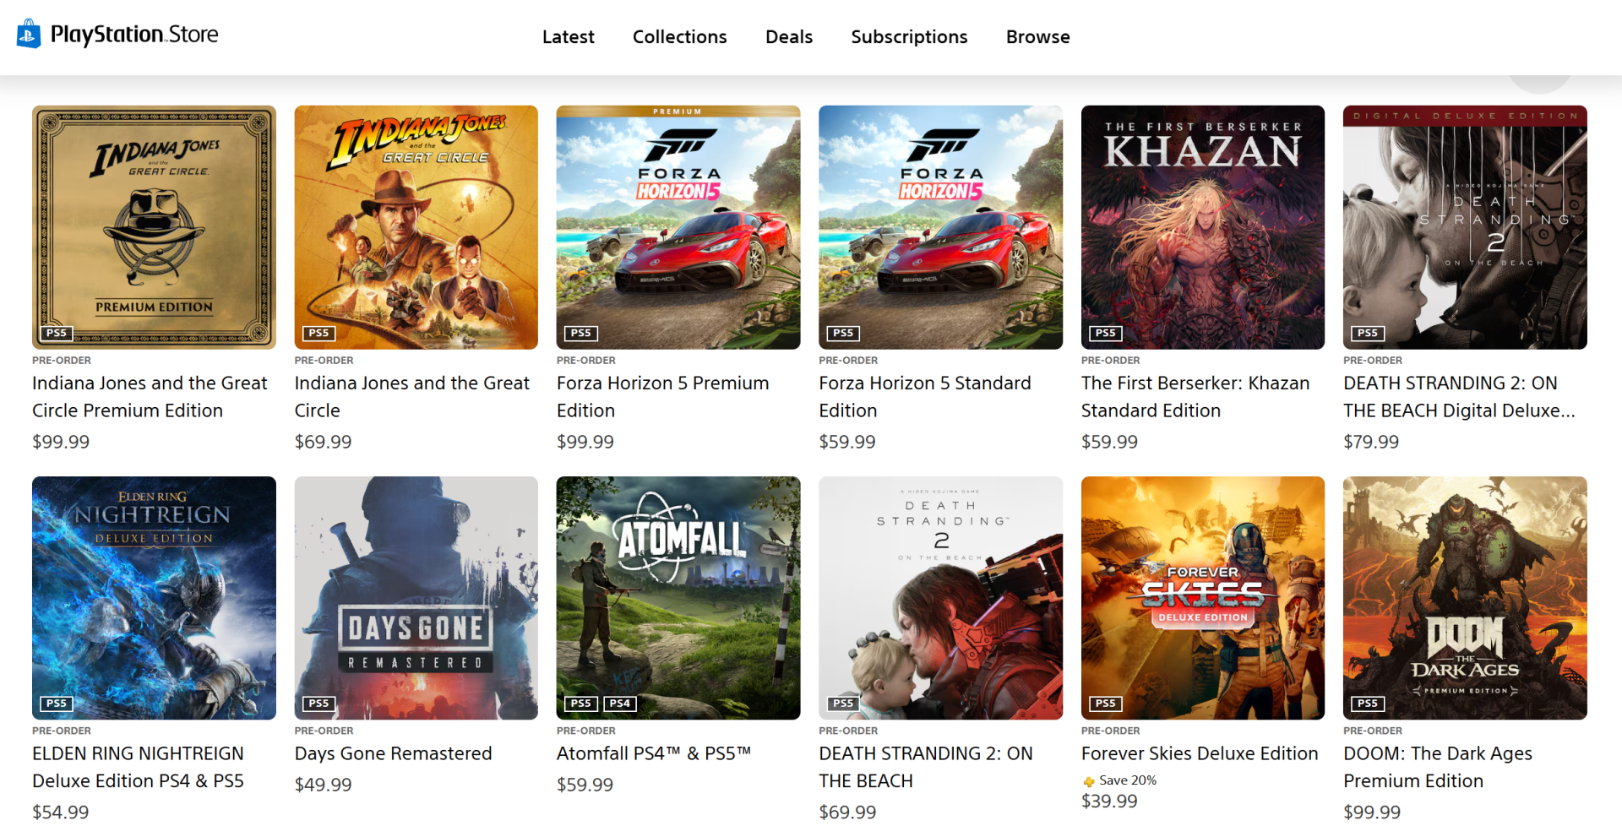This screenshot has width=1622, height=837.
Task: Click title Forza Horizon 5 Standard Edition
Action: [x=925, y=397]
